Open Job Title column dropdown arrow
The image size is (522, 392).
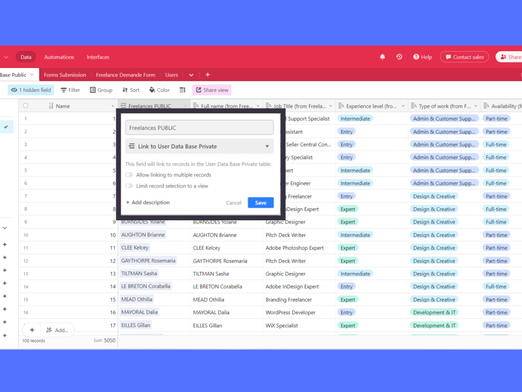coord(330,106)
